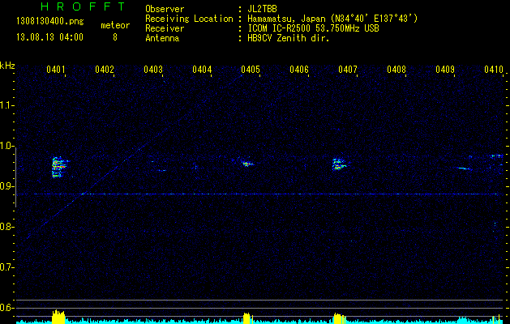Viewport: 510px width, 324px height.
Task: Click the yellow power peak below 0401
Action: [58, 317]
